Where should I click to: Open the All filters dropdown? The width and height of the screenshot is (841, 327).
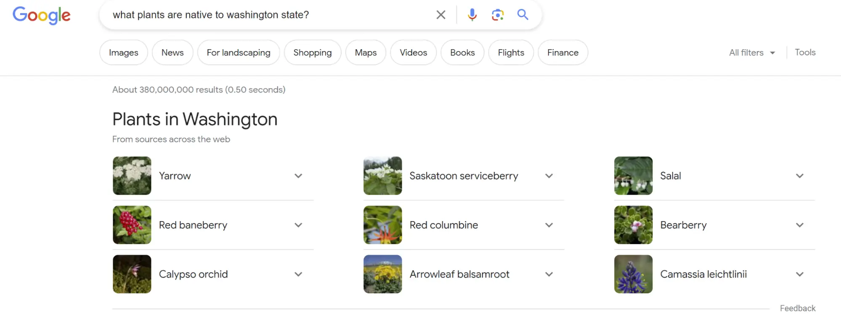click(752, 53)
